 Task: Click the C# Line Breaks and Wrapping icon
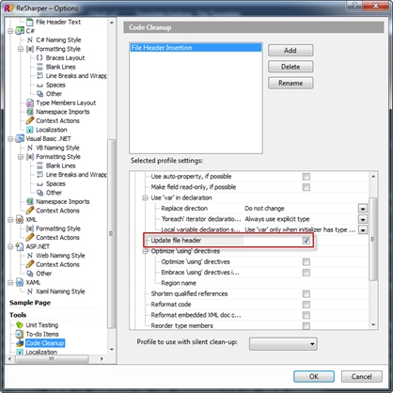[x=39, y=76]
